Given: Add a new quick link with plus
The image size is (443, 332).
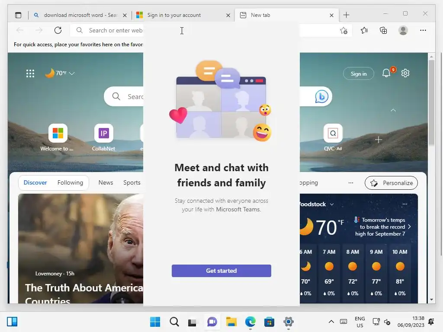Looking at the screenshot, I should pyautogui.click(x=378, y=140).
